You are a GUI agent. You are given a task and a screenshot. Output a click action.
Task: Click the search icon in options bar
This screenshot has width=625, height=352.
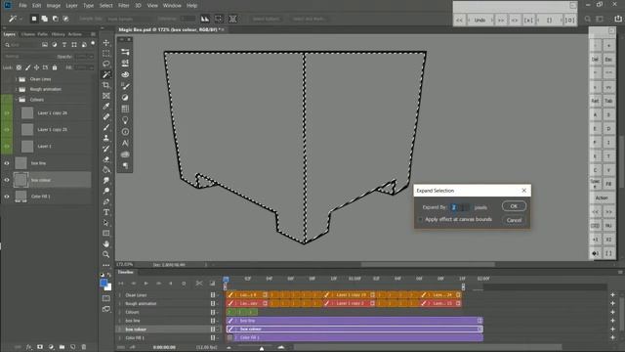[x=588, y=19]
